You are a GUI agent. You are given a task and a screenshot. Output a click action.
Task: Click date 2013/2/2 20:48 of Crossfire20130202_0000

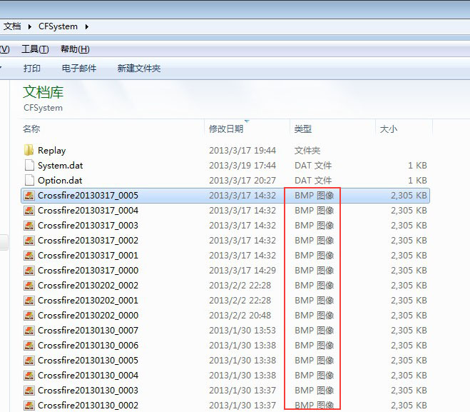[x=240, y=316]
